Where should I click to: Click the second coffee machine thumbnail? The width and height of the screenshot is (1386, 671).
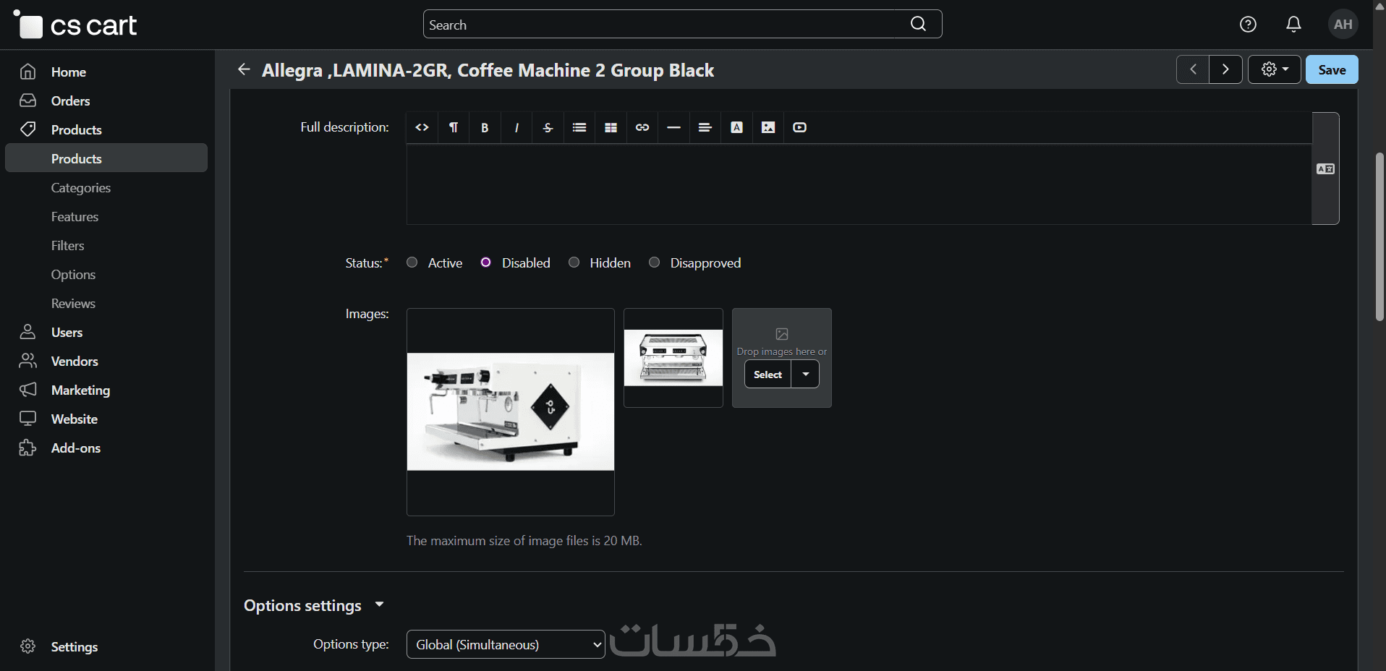pyautogui.click(x=673, y=358)
